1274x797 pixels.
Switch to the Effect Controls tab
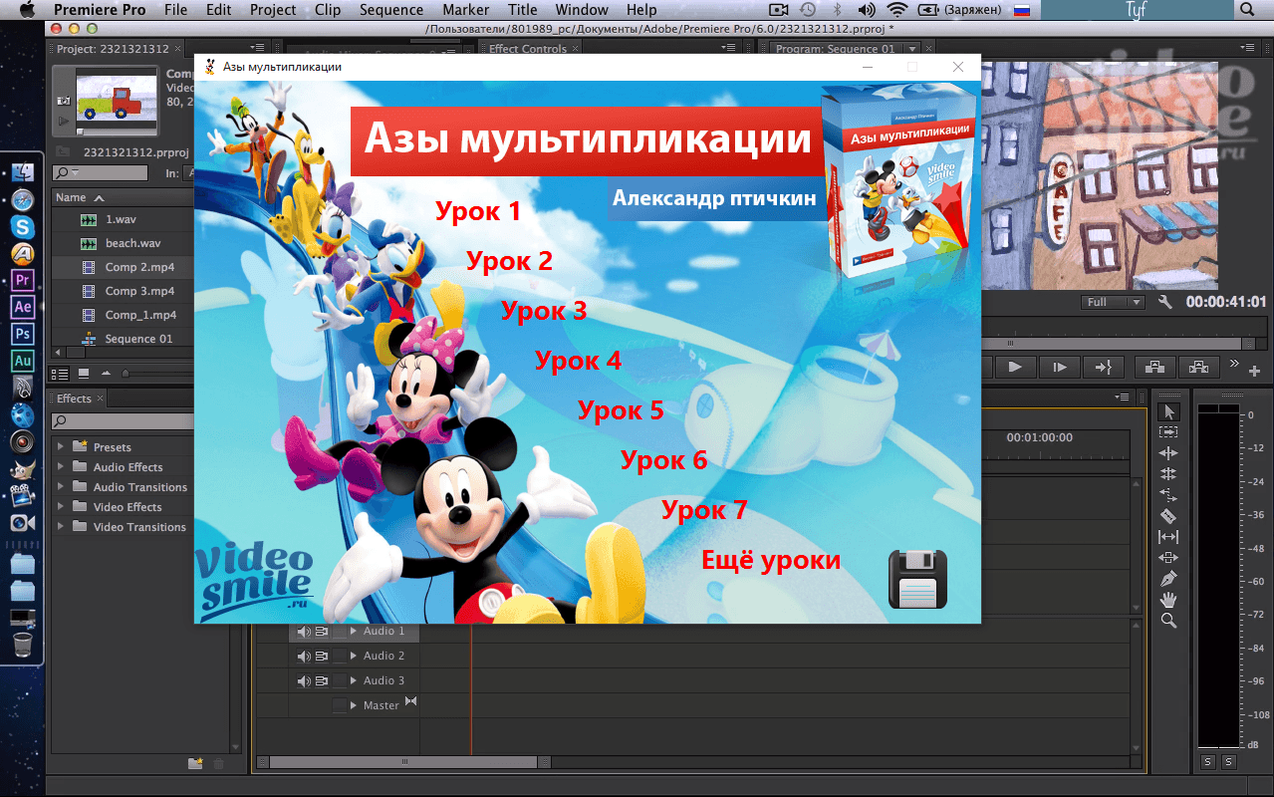527,49
